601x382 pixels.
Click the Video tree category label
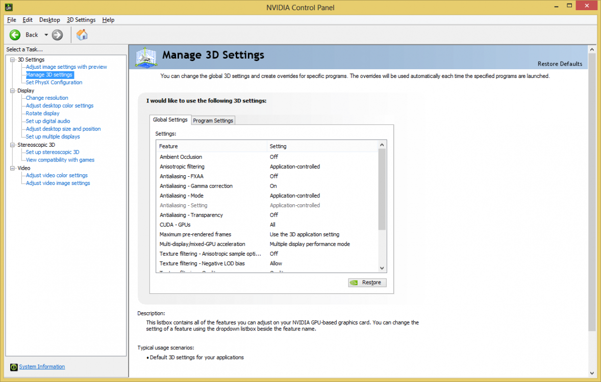click(24, 168)
